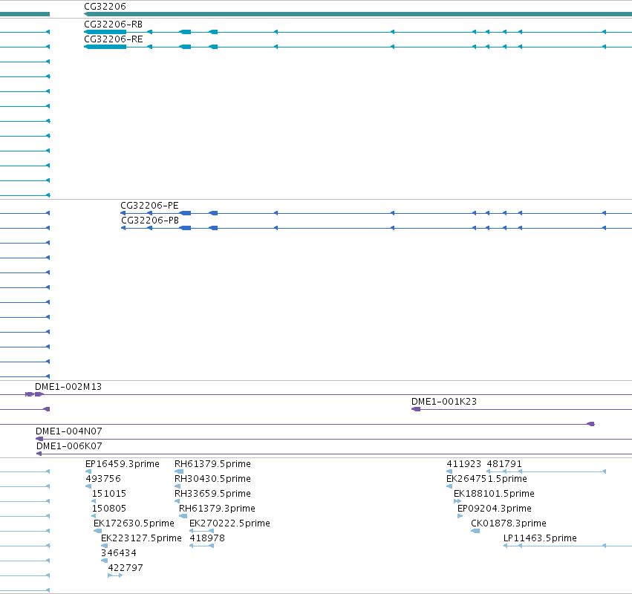Select EST EK270222.5prime label
Viewport: 632px width, 594px height.
coord(229,523)
